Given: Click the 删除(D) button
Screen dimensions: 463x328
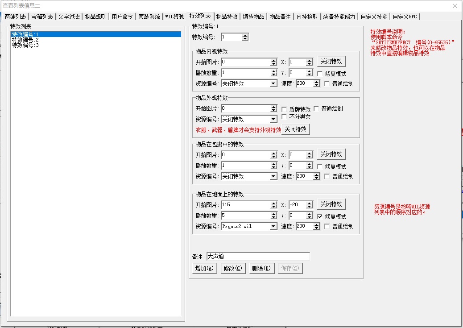Looking at the screenshot, I should point(260,268).
